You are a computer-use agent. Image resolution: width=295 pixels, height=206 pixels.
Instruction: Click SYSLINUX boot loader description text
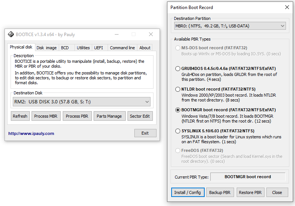tap(231, 139)
